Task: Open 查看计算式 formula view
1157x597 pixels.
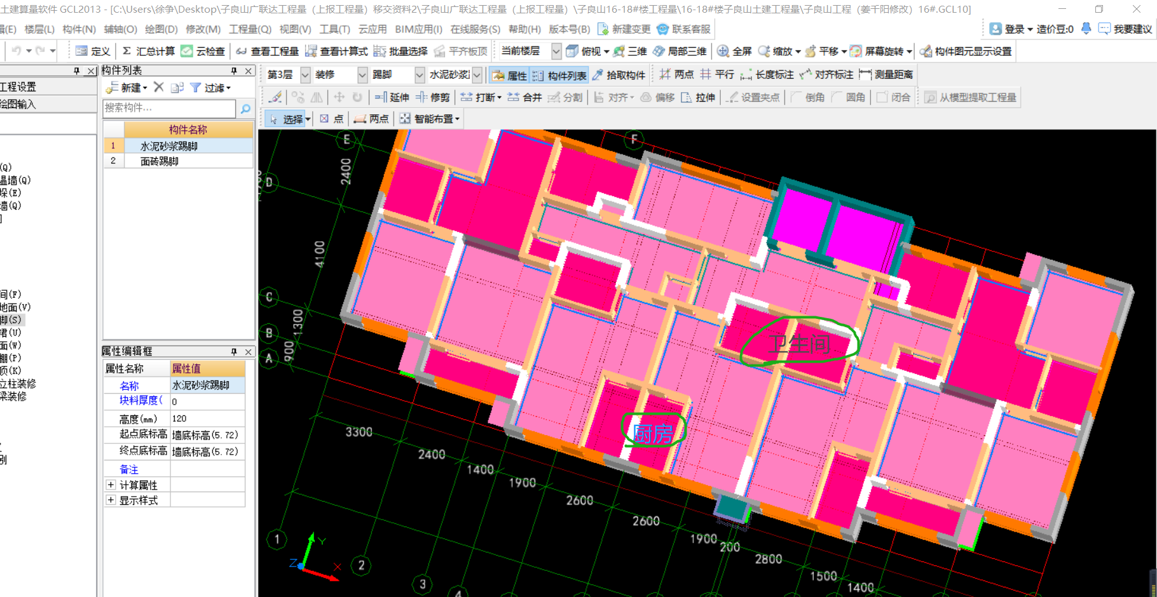Action: coord(336,51)
